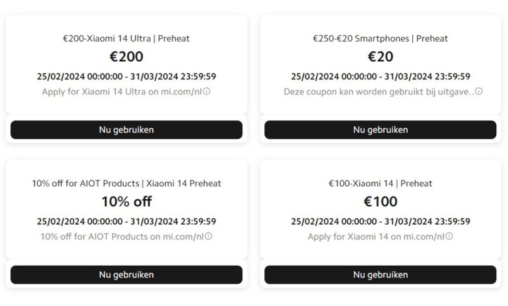
Task: Click info icon after AIOT Products description
Action: pos(209,236)
